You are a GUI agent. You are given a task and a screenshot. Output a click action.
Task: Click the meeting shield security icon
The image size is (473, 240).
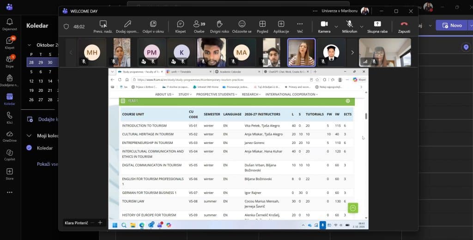point(67,26)
